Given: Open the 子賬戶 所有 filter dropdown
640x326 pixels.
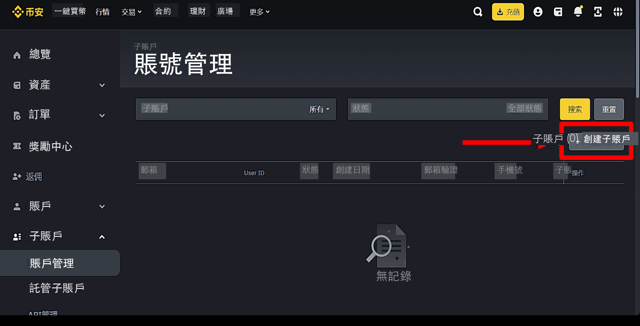Looking at the screenshot, I should point(236,109).
